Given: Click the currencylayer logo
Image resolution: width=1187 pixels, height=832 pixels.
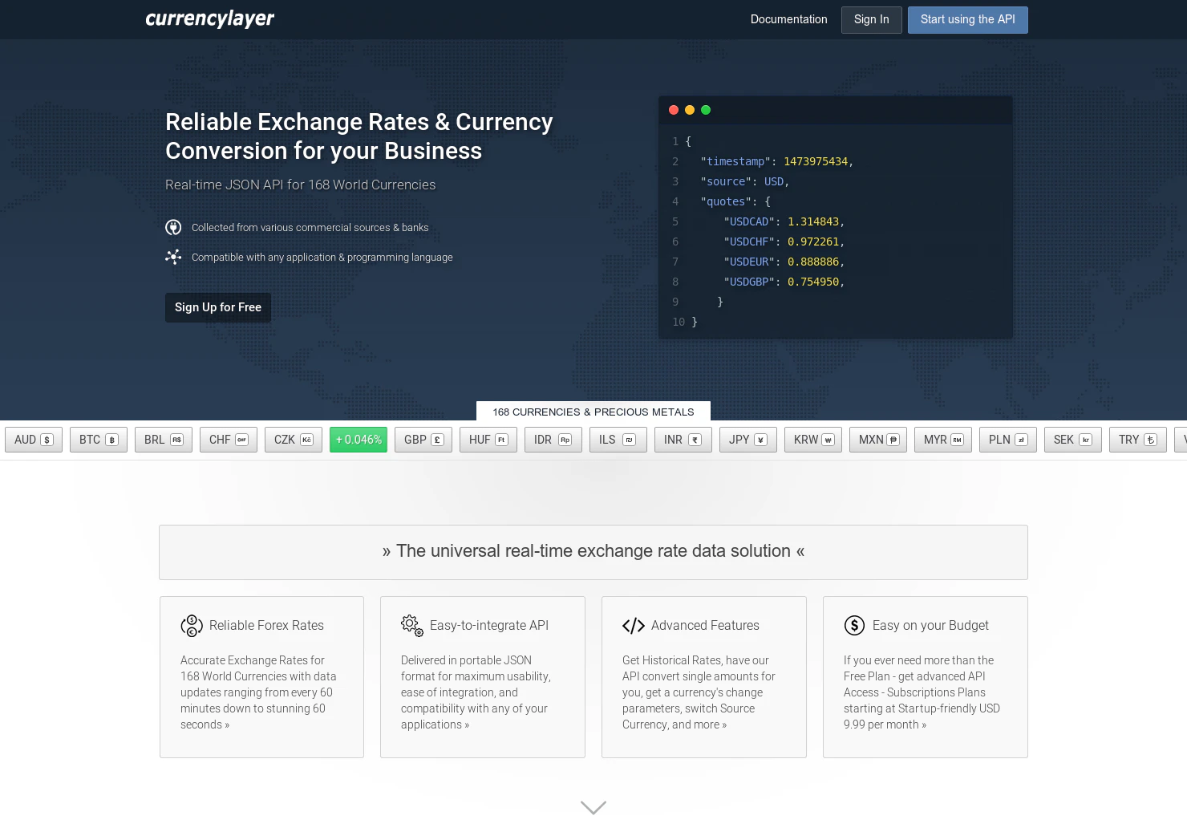Looking at the screenshot, I should tap(209, 19).
